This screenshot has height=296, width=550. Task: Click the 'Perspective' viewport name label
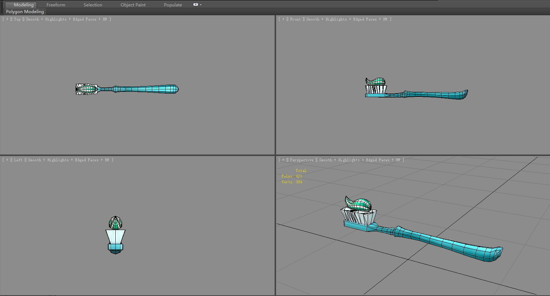(302, 160)
